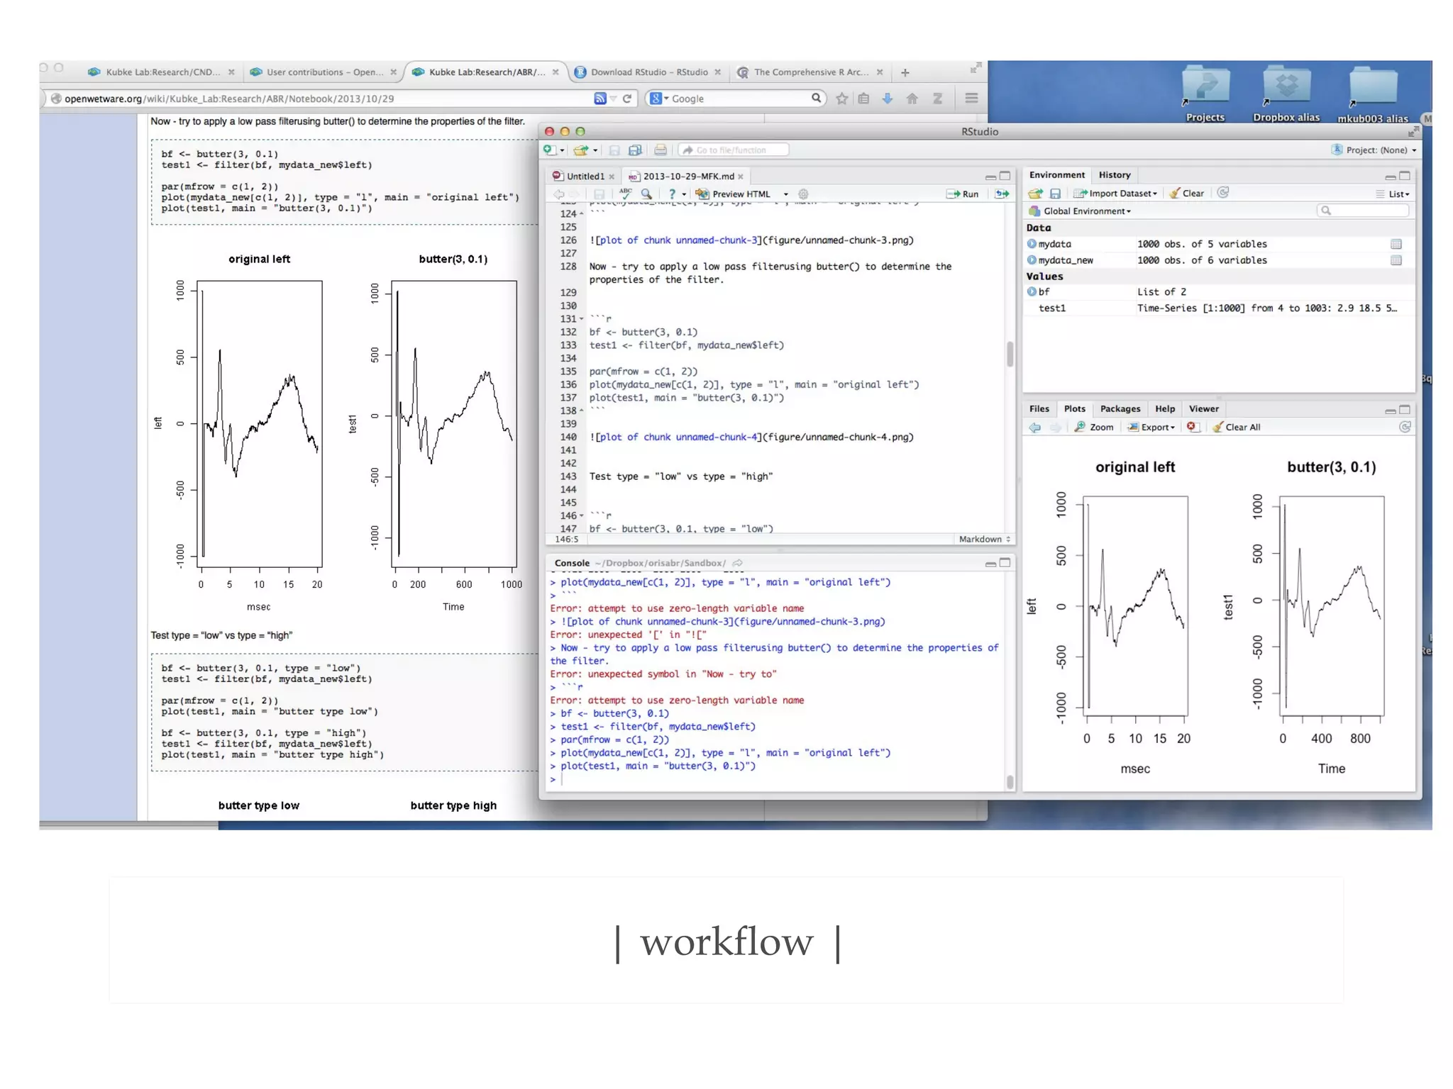Refresh the Environment pane icon
Screen dimensions: 1453x1089
tap(1223, 193)
